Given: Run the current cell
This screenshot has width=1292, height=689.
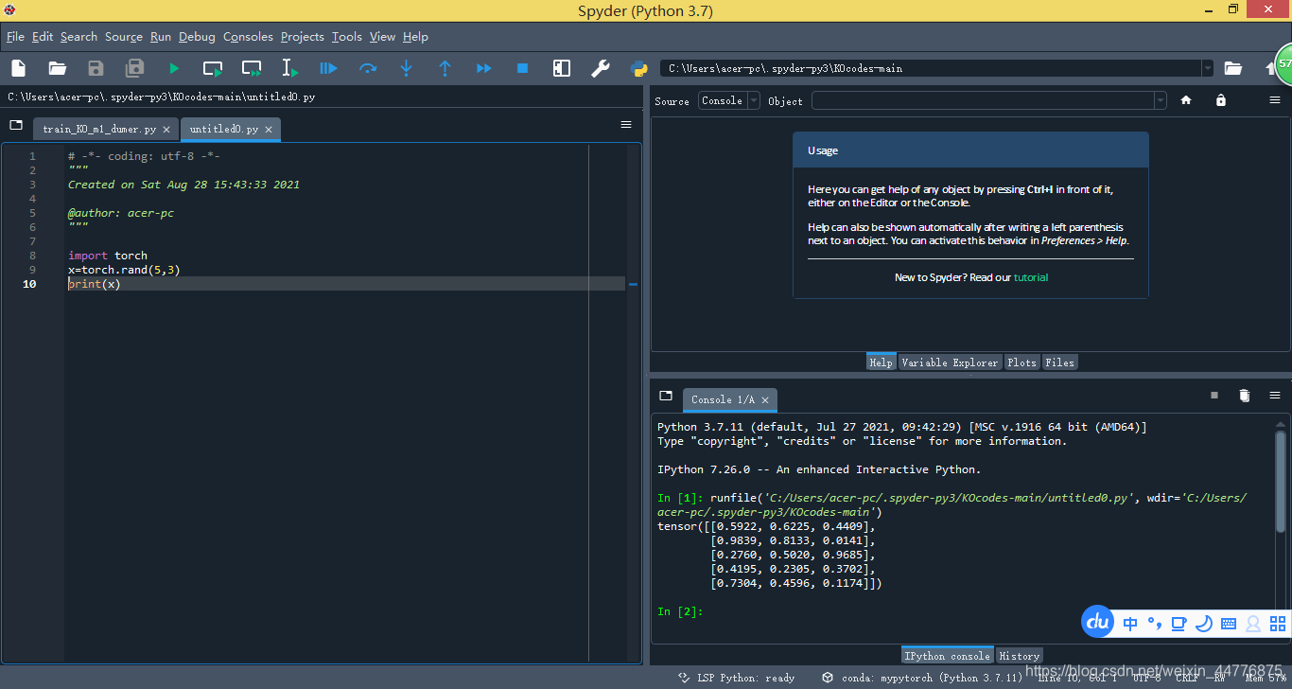Looking at the screenshot, I should pyautogui.click(x=213, y=68).
